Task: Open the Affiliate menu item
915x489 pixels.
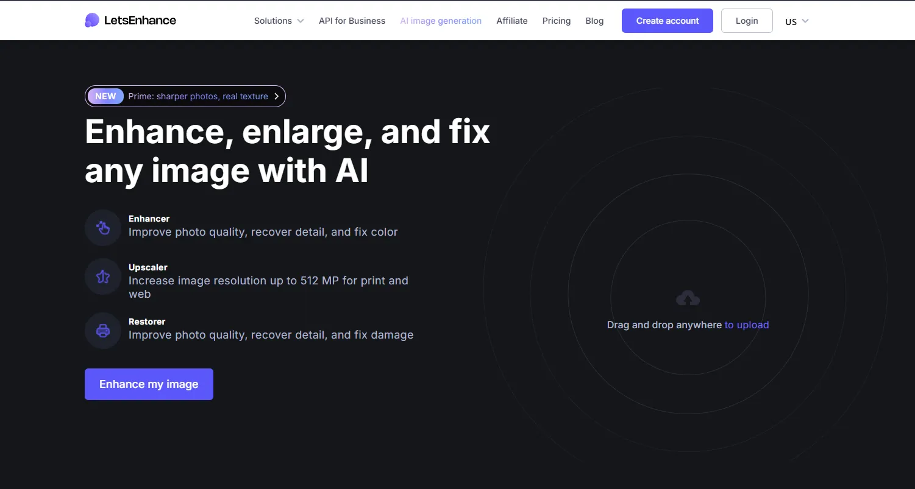Action: 512,21
